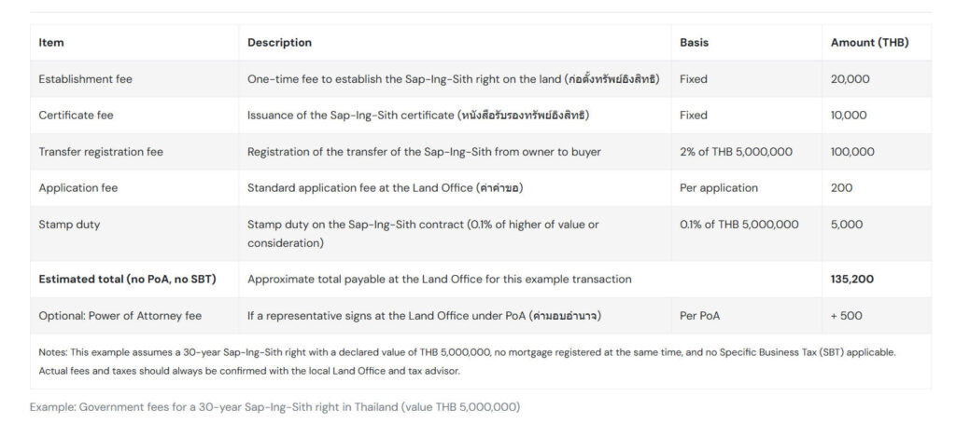The height and width of the screenshot is (424, 956).
Task: Click the 100,000 transfer fee amount
Action: tap(851, 152)
